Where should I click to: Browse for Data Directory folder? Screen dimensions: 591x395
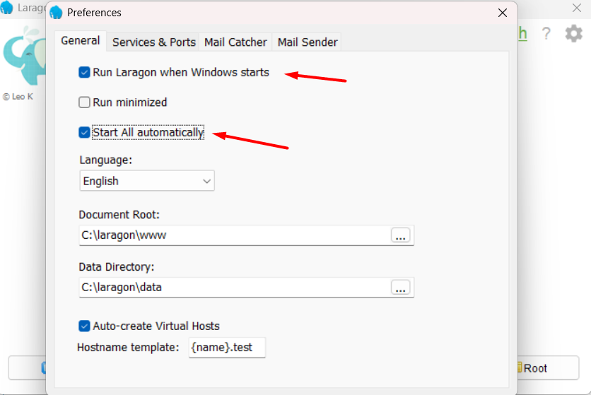pyautogui.click(x=401, y=288)
